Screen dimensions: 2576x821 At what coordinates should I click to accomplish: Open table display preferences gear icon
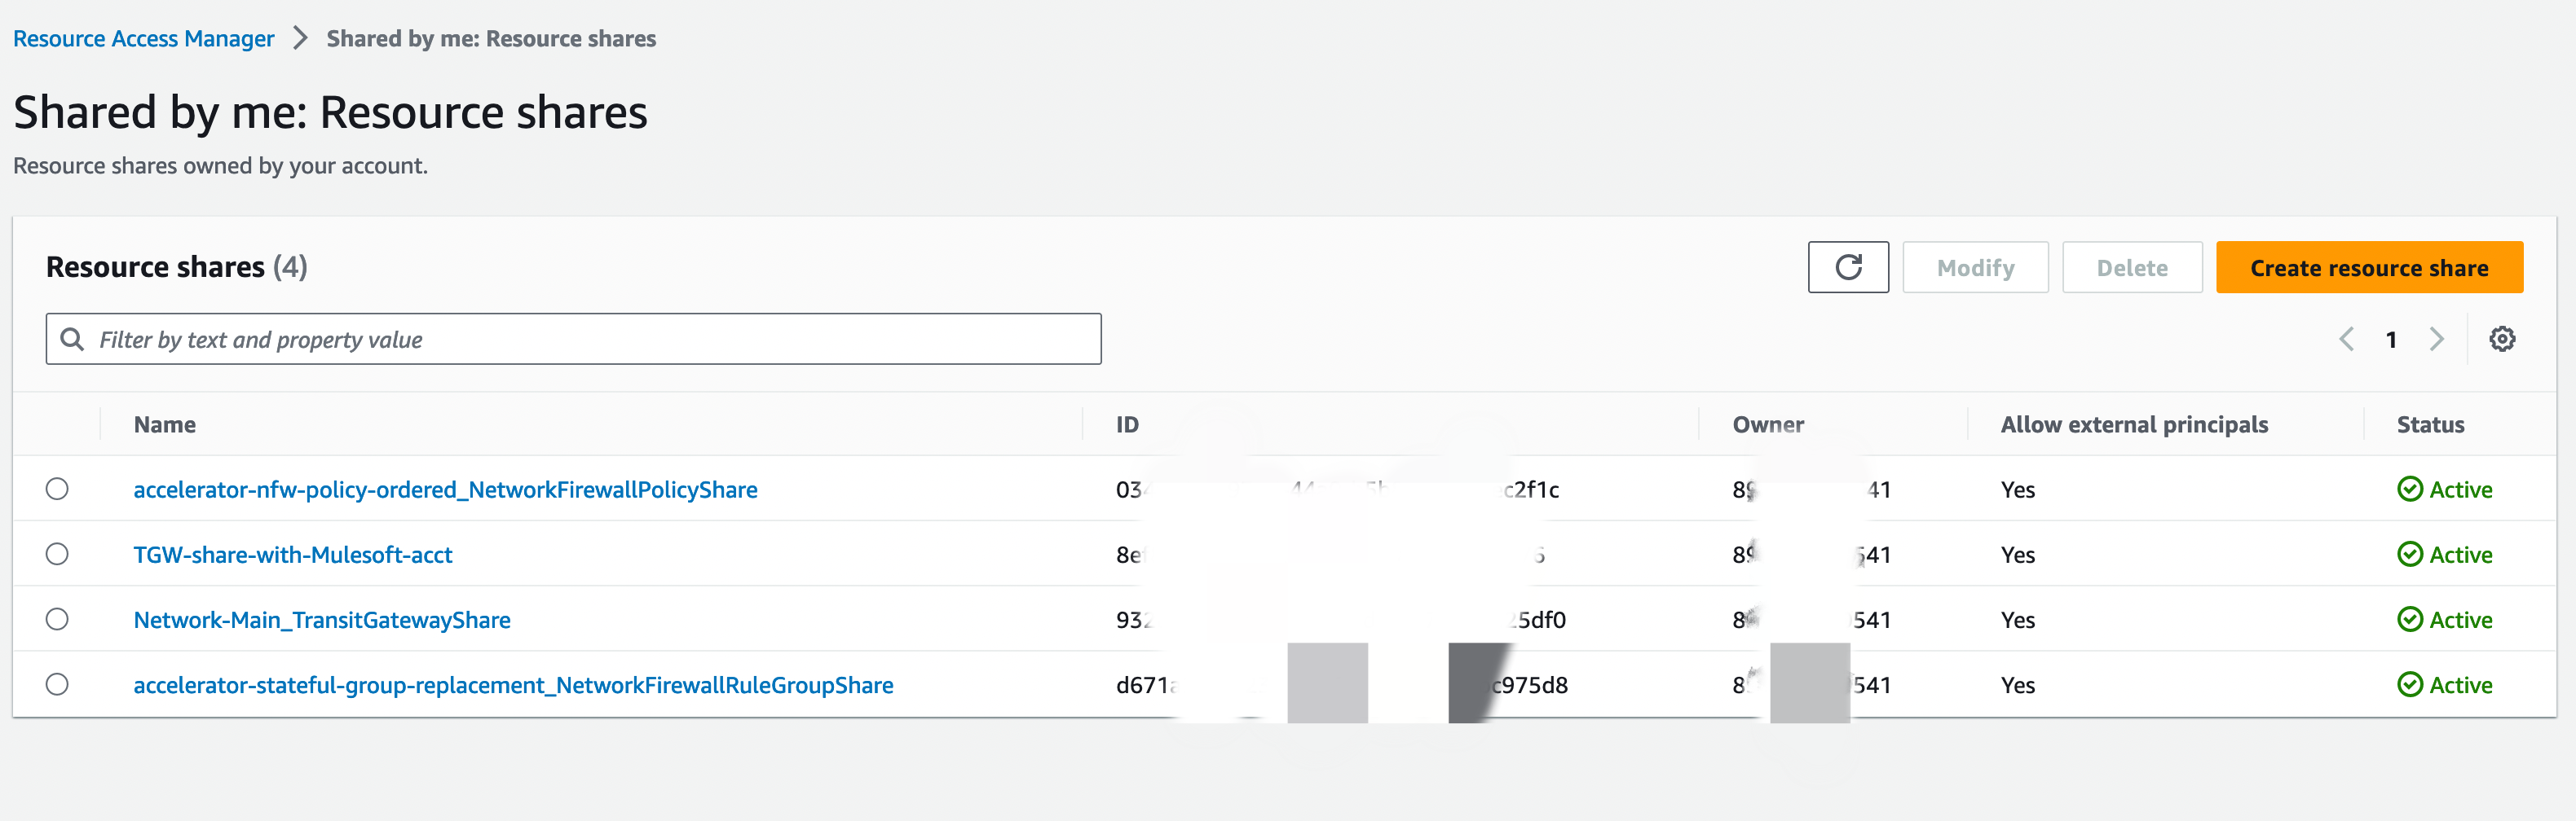pos(2503,339)
